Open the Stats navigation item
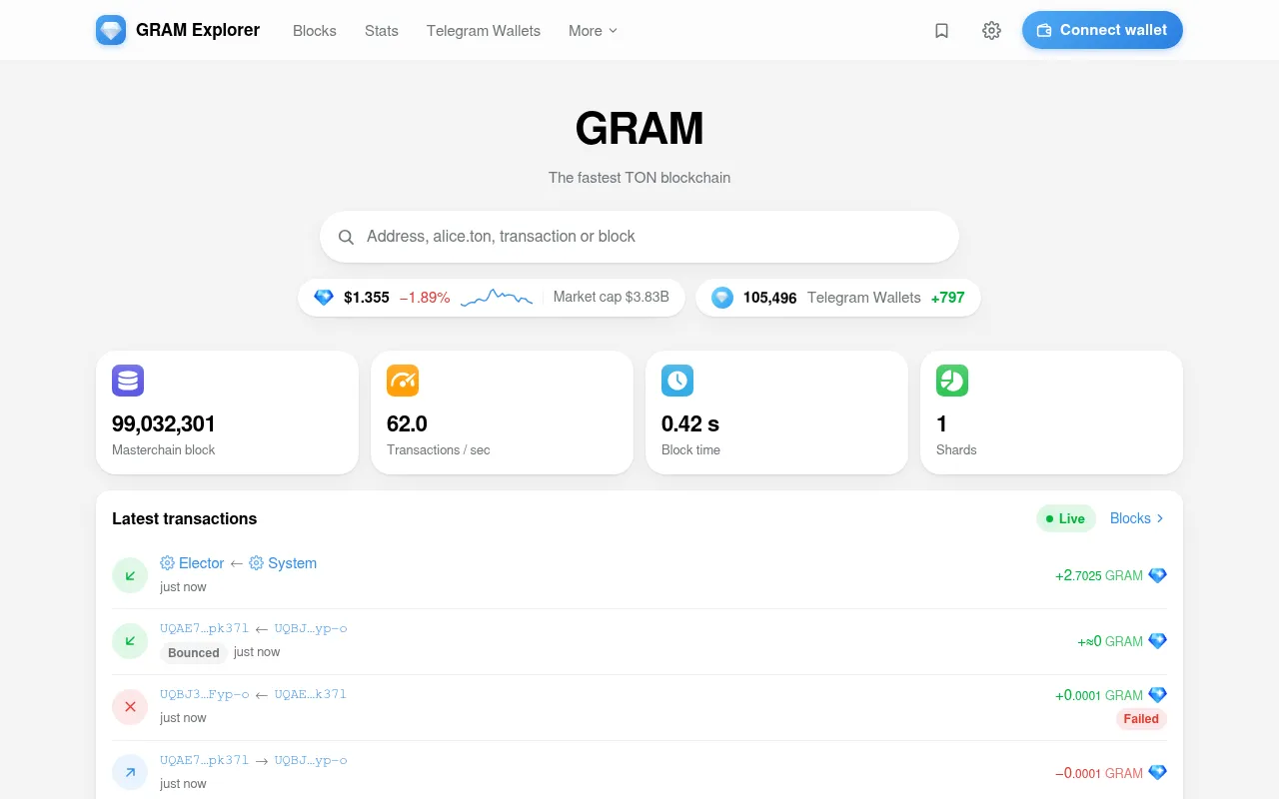 pos(382,31)
